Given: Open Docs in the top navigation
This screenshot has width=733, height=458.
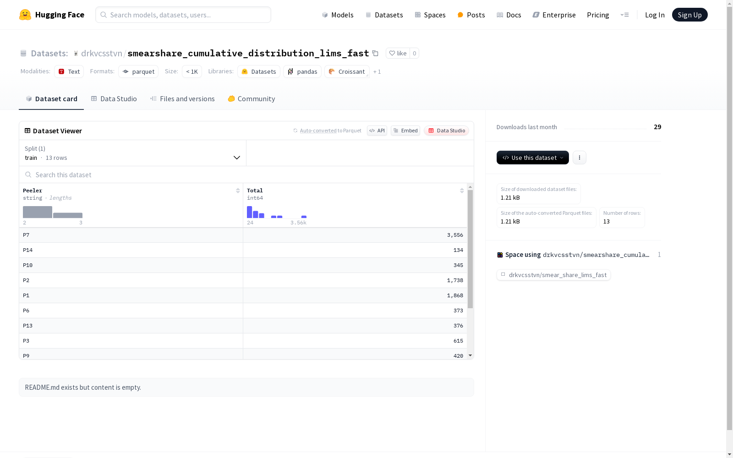Looking at the screenshot, I should [x=509, y=15].
